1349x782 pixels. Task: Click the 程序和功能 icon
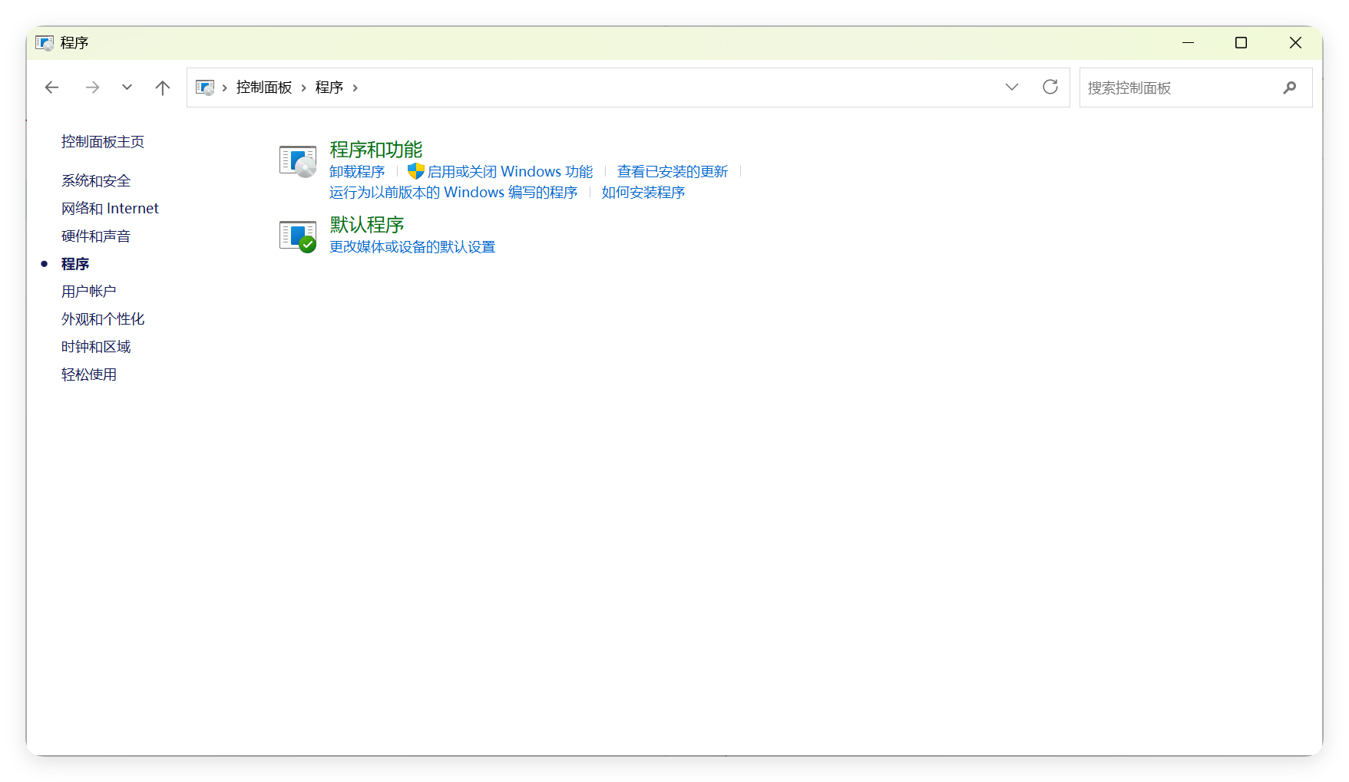tap(298, 161)
